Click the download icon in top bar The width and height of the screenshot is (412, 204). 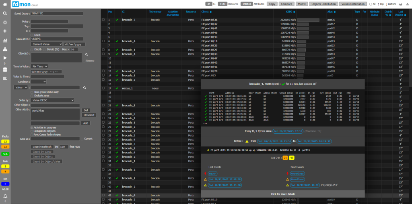pos(407,4)
